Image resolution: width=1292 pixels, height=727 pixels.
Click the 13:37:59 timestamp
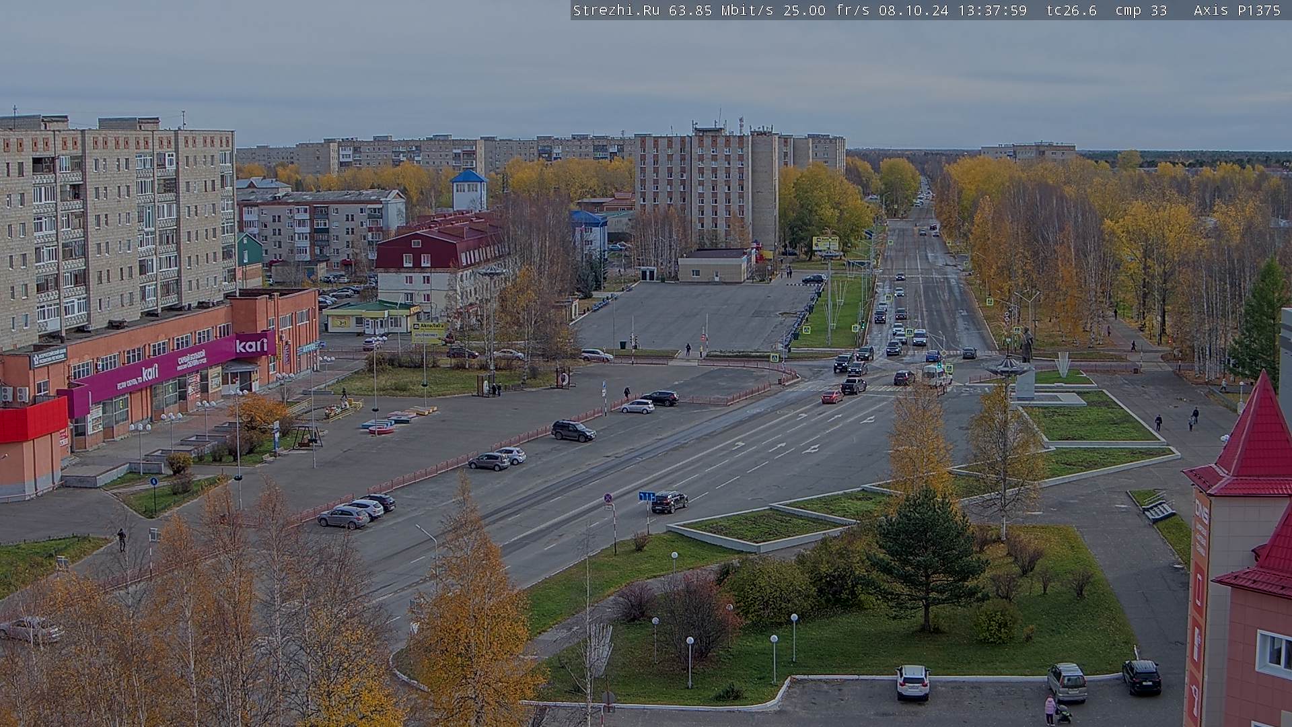tap(994, 10)
